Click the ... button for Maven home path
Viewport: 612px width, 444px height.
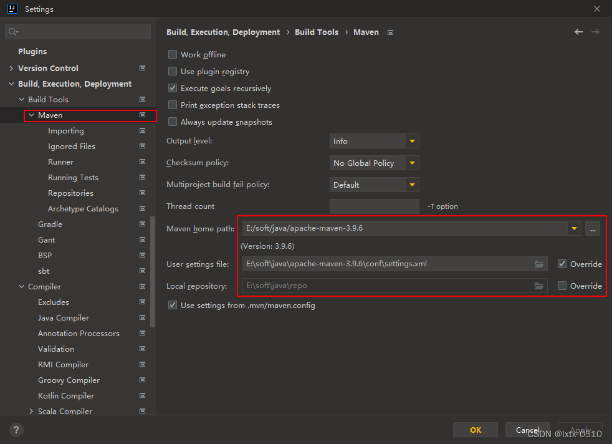click(593, 228)
